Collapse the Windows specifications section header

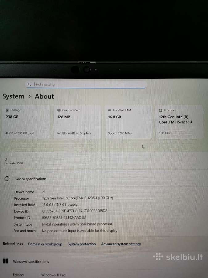pyautogui.click(x=104, y=261)
